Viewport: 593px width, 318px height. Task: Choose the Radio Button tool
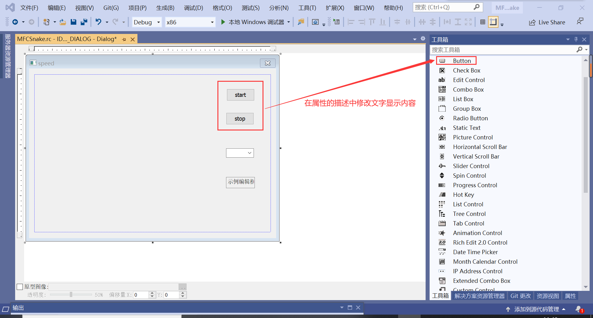[x=470, y=118]
